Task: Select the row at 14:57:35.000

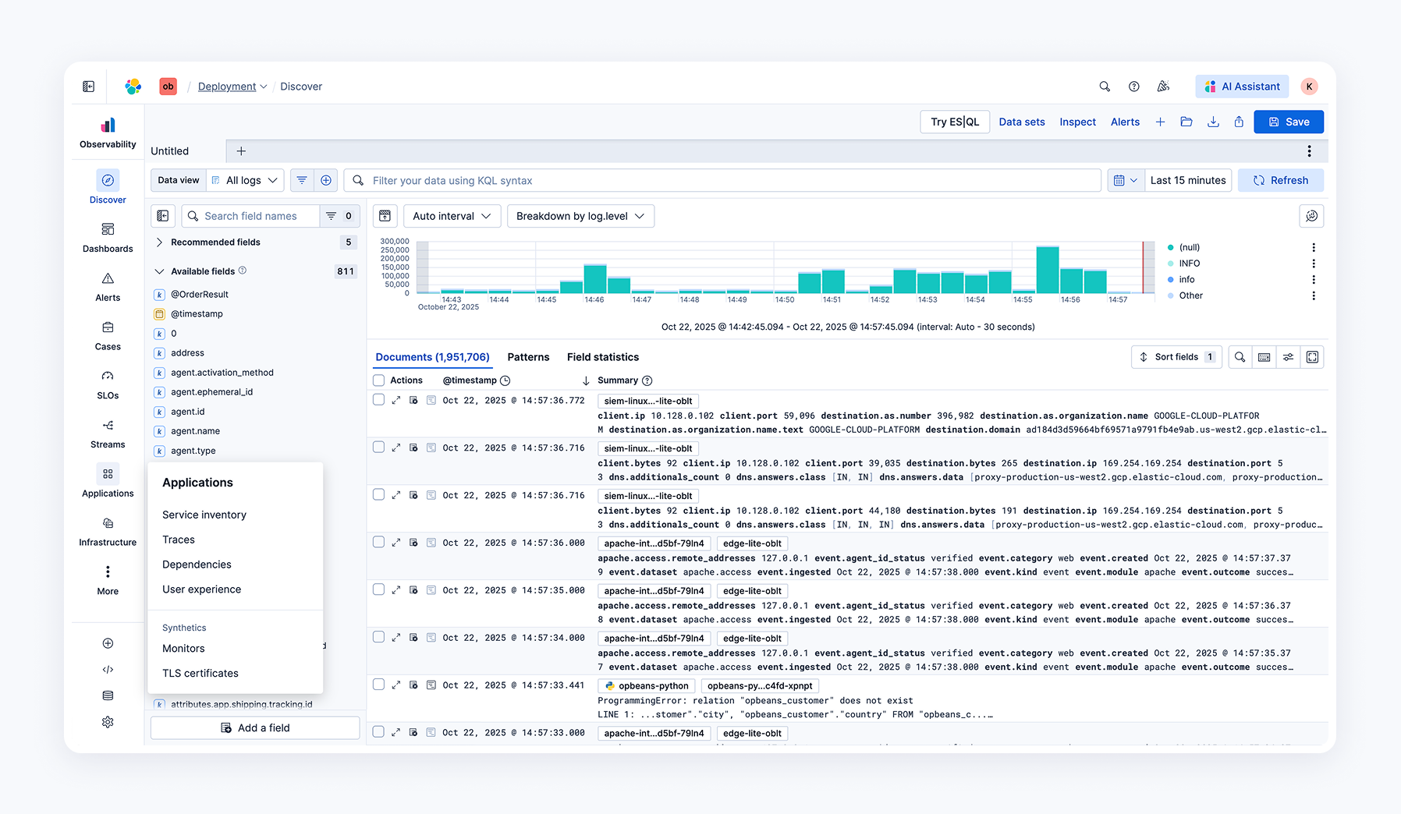Action: 379,590
